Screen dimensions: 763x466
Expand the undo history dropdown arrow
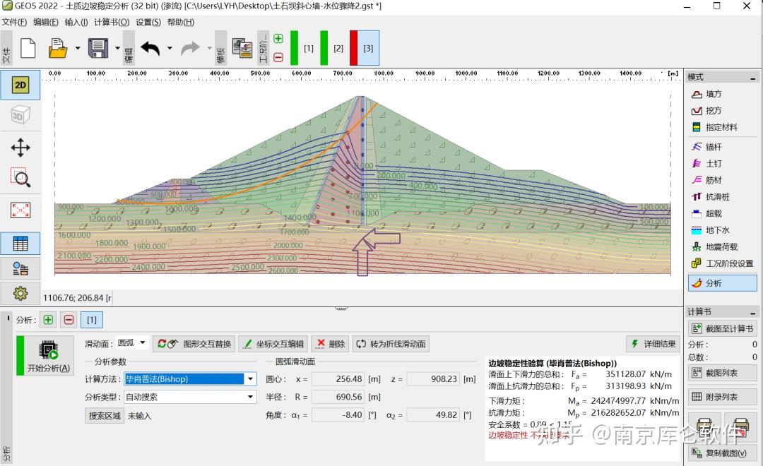[x=170, y=48]
